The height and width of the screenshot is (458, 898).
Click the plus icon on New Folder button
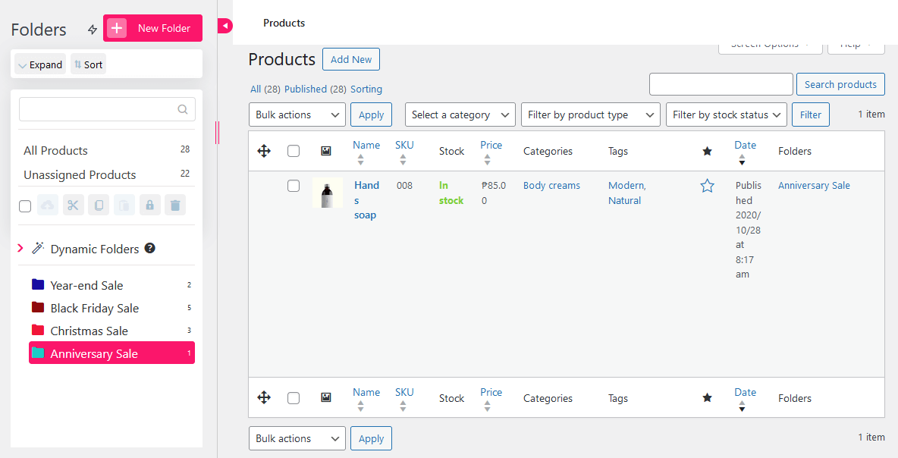pos(117,28)
